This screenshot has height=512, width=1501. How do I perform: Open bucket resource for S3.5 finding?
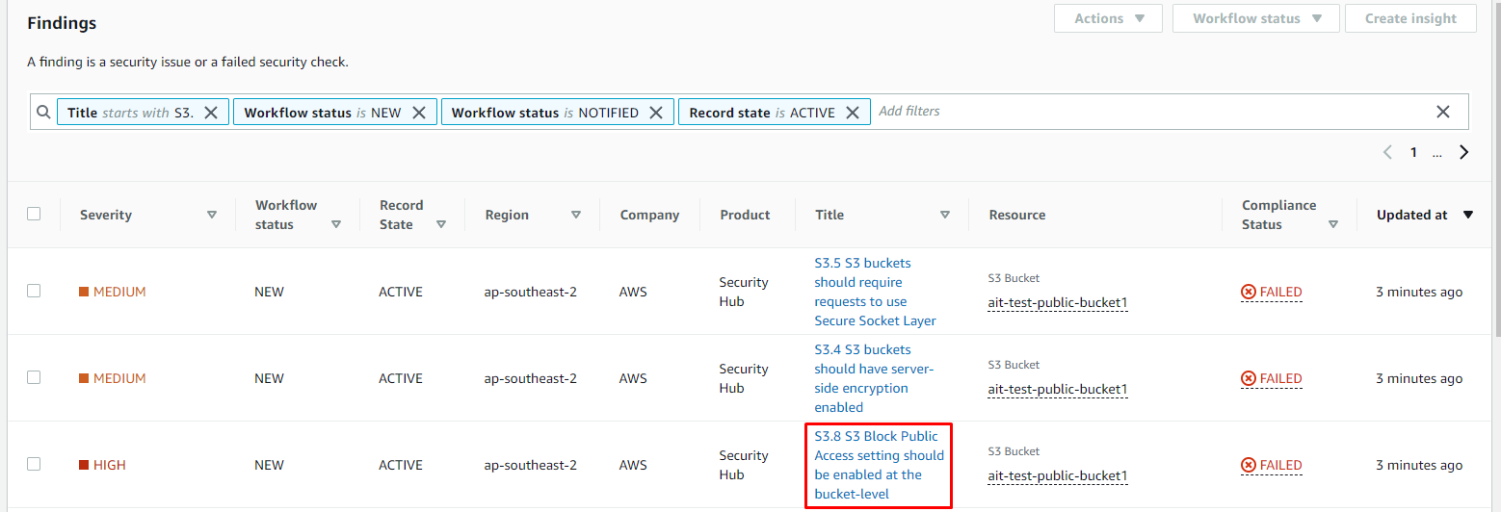click(x=1058, y=303)
